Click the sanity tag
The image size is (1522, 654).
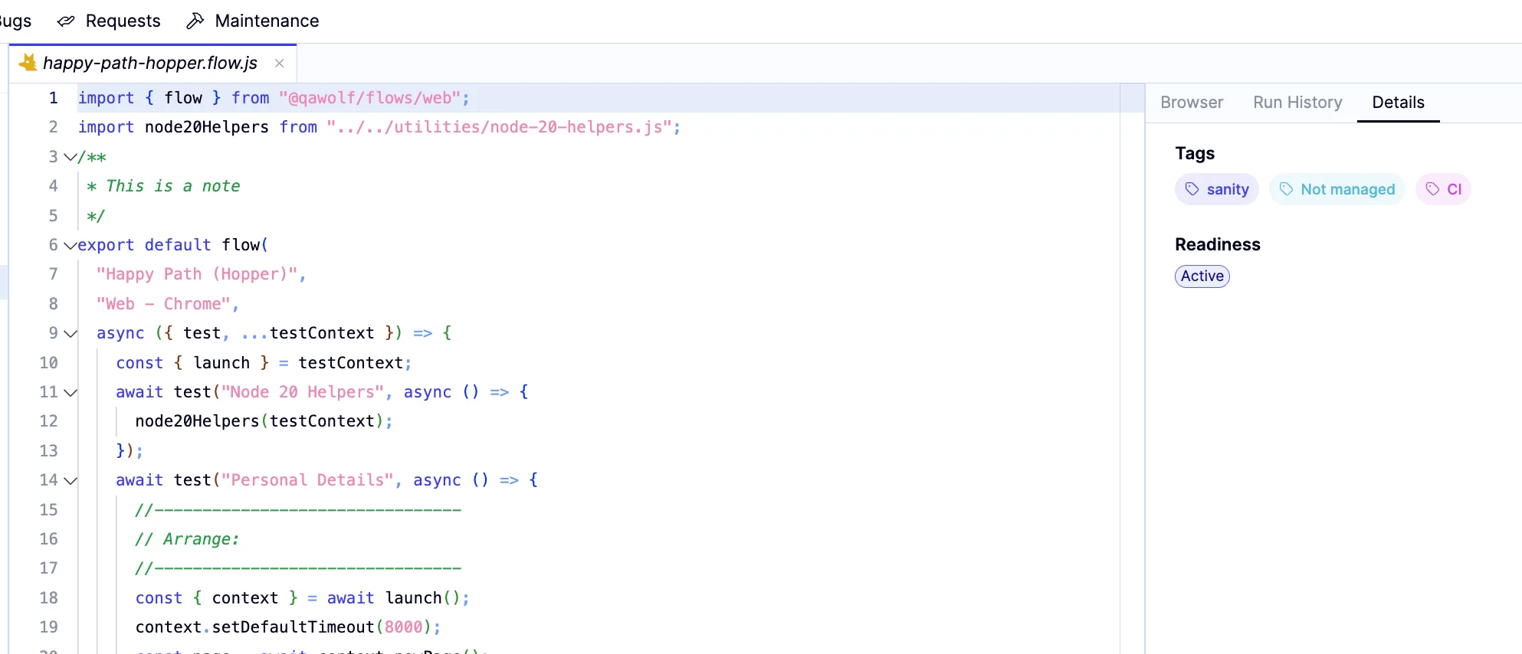(x=1217, y=189)
